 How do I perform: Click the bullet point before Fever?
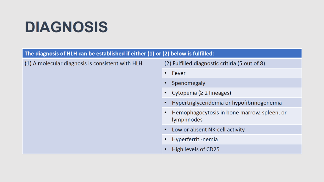[166, 73]
